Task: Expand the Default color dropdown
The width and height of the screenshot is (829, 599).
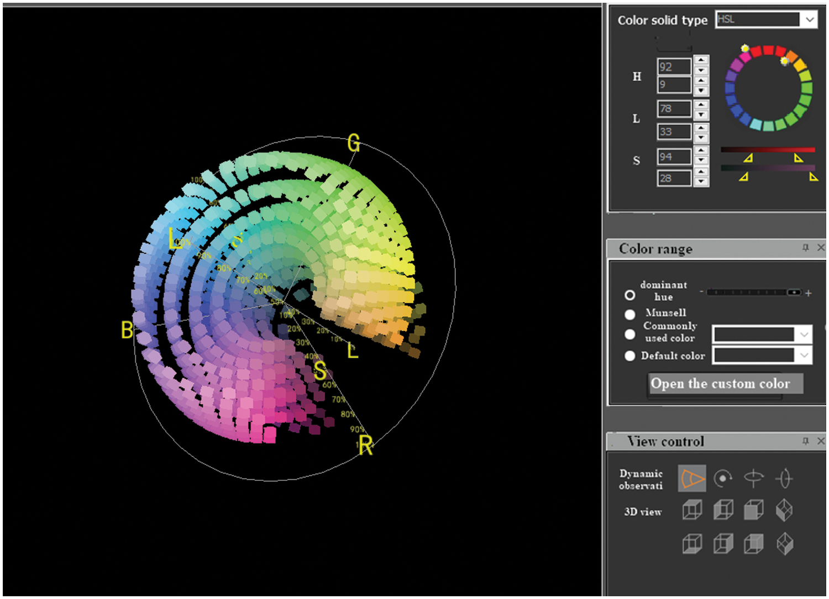Action: pyautogui.click(x=804, y=356)
